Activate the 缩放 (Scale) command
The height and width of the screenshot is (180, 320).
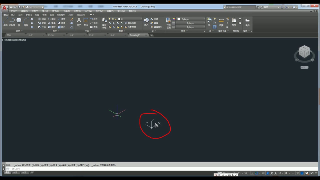52,27
